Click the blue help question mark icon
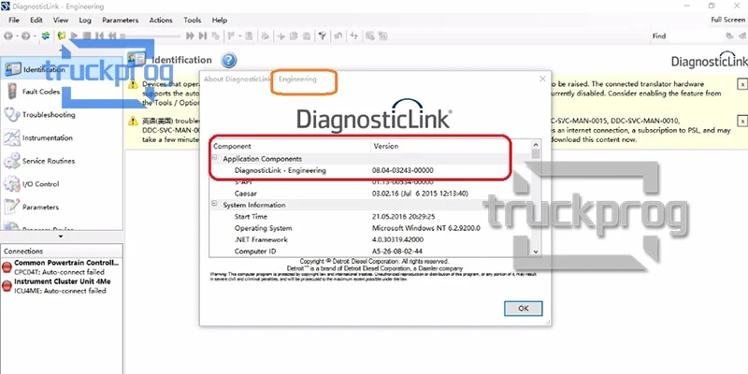748x374 pixels. click(229, 60)
